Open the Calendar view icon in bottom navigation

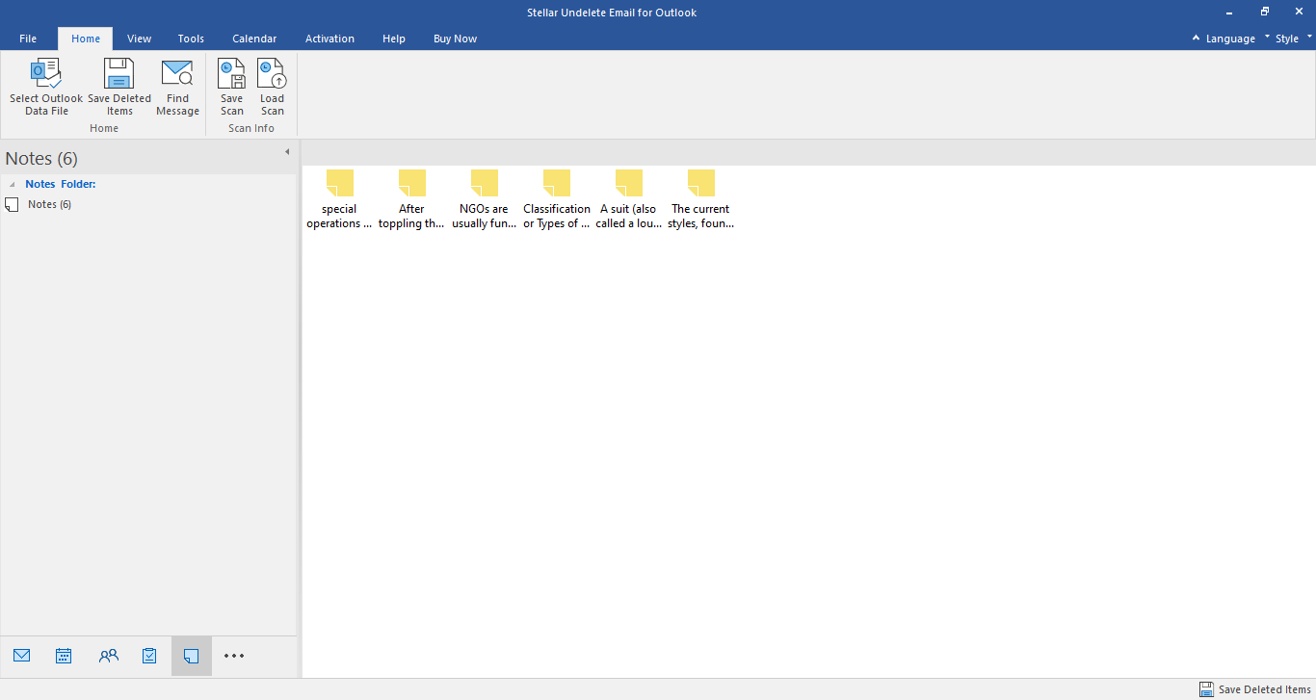64,656
